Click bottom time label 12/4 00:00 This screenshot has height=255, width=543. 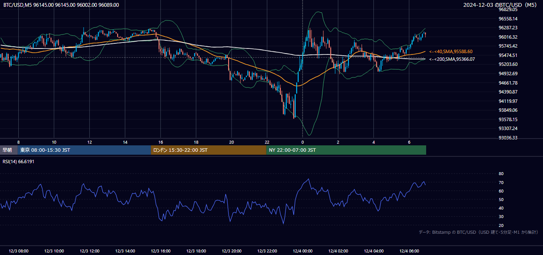click(303, 251)
